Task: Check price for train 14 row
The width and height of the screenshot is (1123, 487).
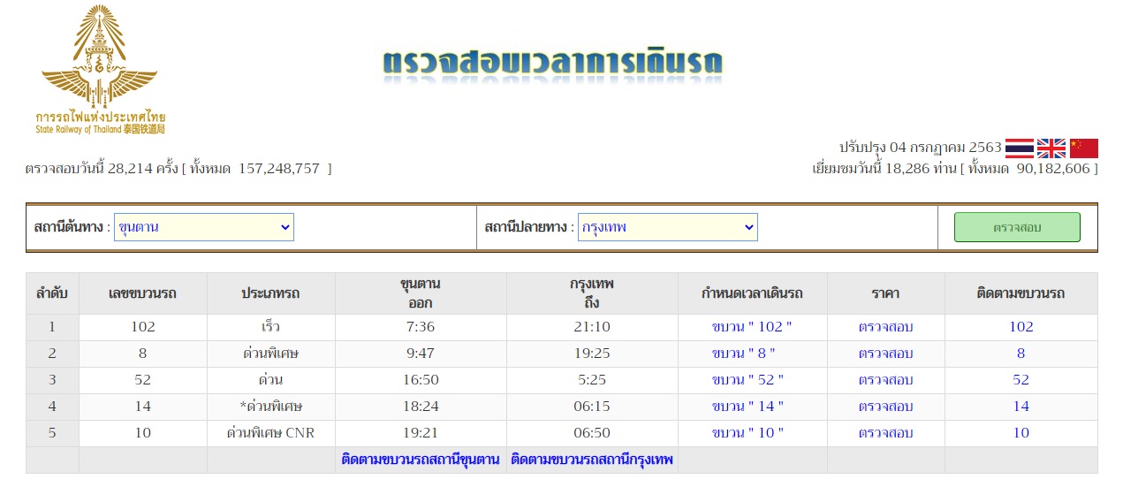Action: 885,407
